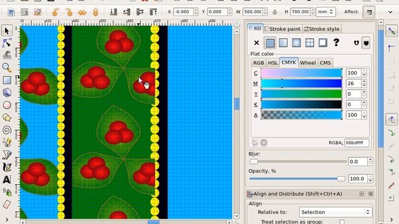Choose Radial gradient fill type
This screenshot has width=399, height=224.
pyautogui.click(x=297, y=43)
